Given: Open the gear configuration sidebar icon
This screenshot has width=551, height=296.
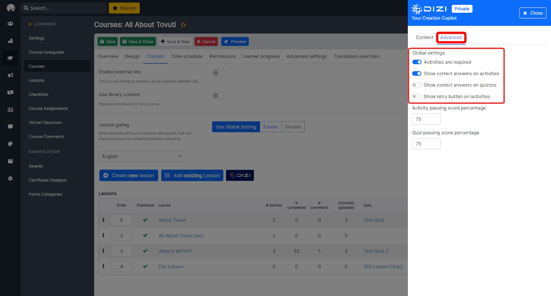Looking at the screenshot, I should tap(10, 178).
